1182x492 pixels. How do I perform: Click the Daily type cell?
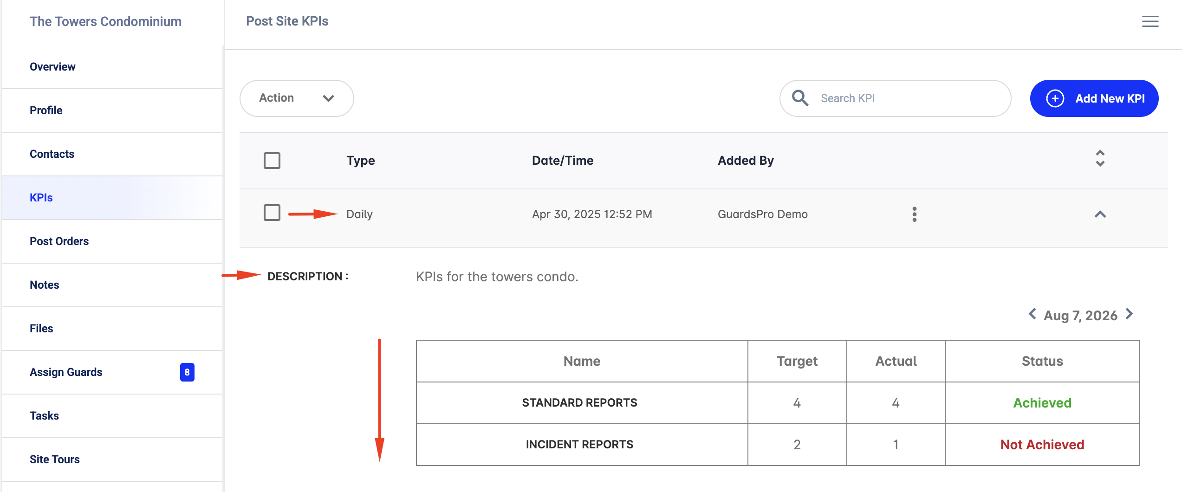pyautogui.click(x=359, y=214)
